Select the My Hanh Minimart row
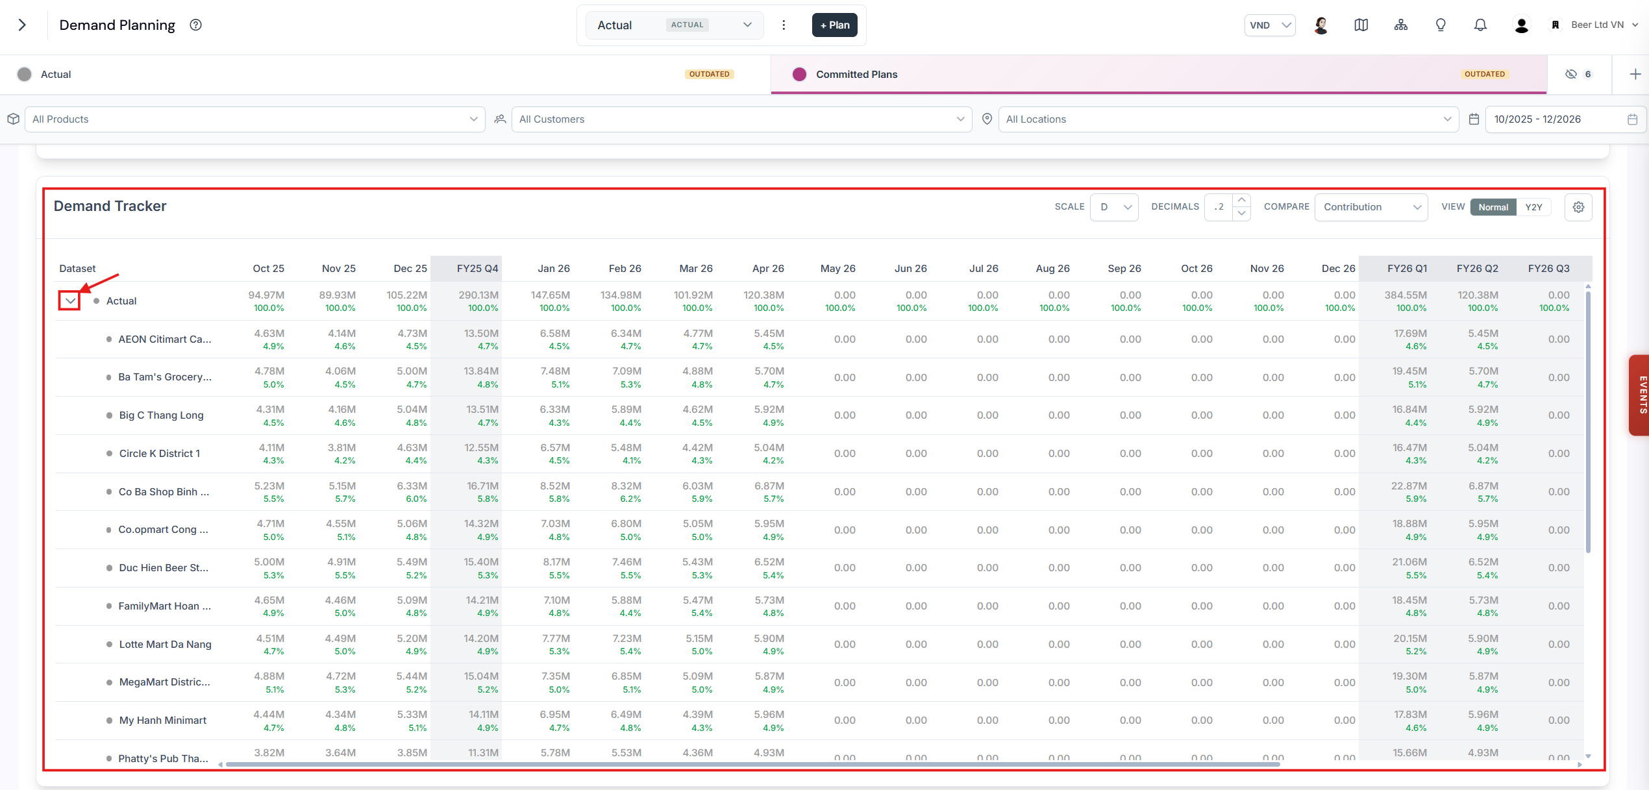The height and width of the screenshot is (790, 1649). pyautogui.click(x=819, y=721)
